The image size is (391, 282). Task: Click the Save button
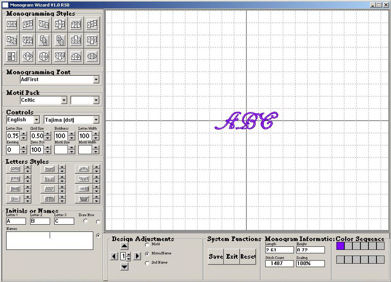pyautogui.click(x=216, y=257)
